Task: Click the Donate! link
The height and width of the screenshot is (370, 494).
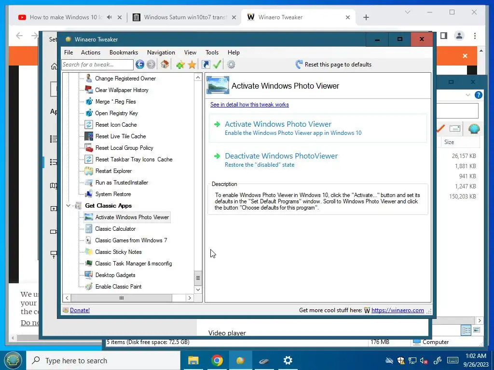Action: (x=80, y=310)
